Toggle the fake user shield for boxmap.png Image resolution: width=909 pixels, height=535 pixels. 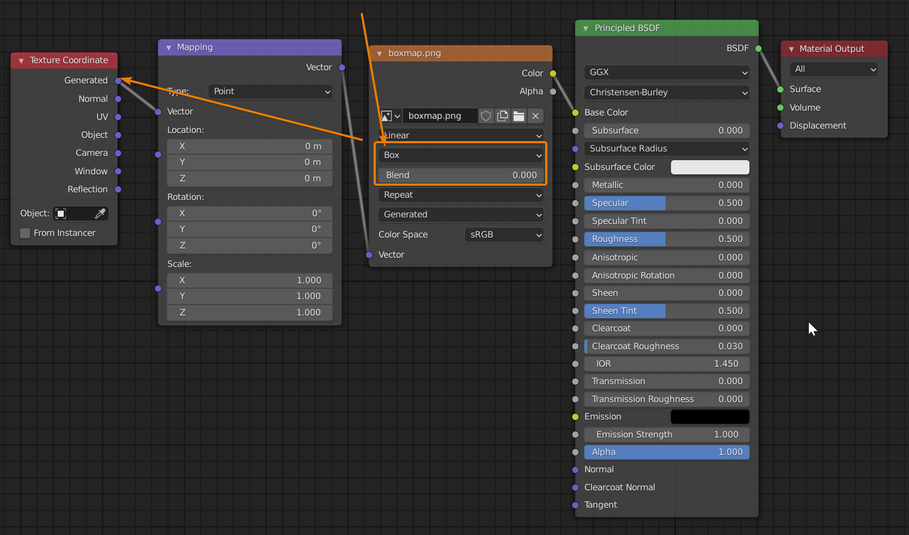[486, 116]
